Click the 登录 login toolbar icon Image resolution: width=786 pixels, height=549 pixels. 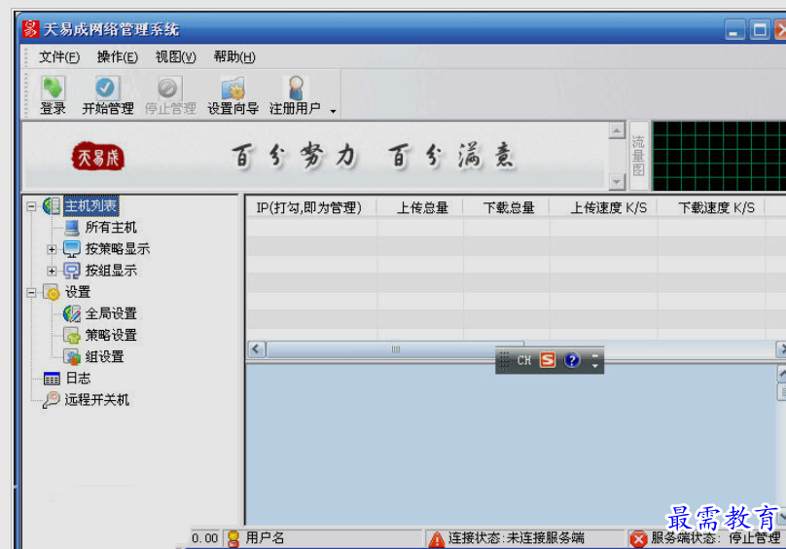coord(53,89)
